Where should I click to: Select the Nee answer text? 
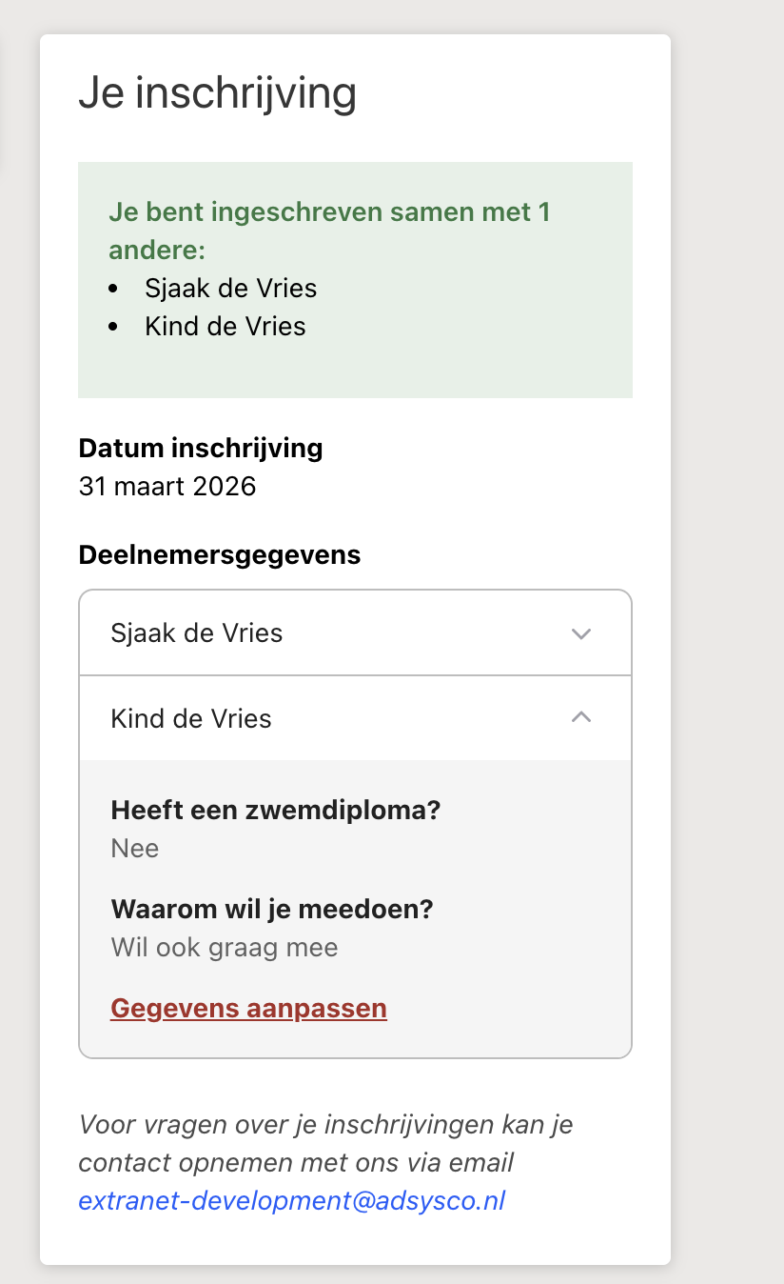135,848
